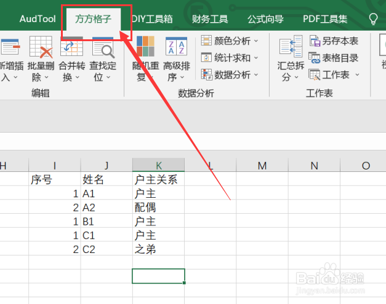
Task: Select the 户主 cell in B1's row
Action: click(159, 221)
